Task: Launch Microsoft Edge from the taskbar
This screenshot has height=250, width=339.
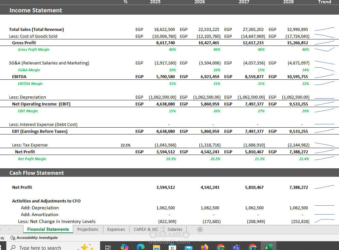Action: click(x=141, y=247)
